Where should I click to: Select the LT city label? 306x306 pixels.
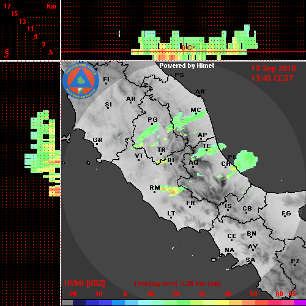[x=171, y=214]
